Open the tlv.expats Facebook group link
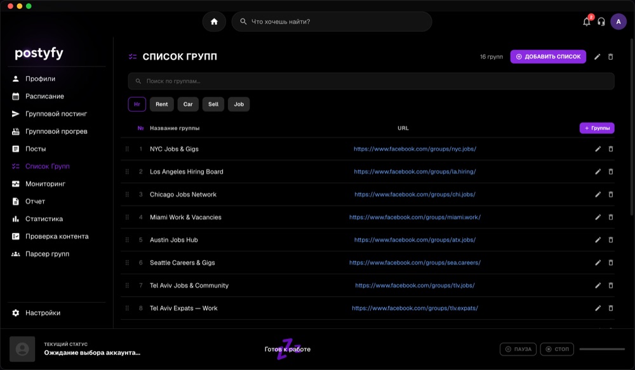Screen dimensions: 635x370 [415, 308]
